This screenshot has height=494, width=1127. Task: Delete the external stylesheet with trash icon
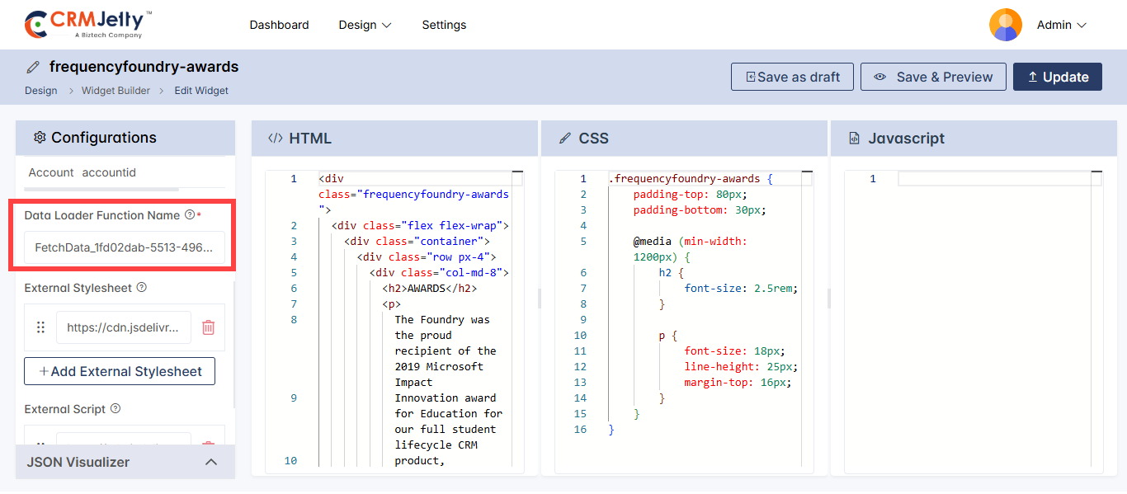(x=209, y=327)
